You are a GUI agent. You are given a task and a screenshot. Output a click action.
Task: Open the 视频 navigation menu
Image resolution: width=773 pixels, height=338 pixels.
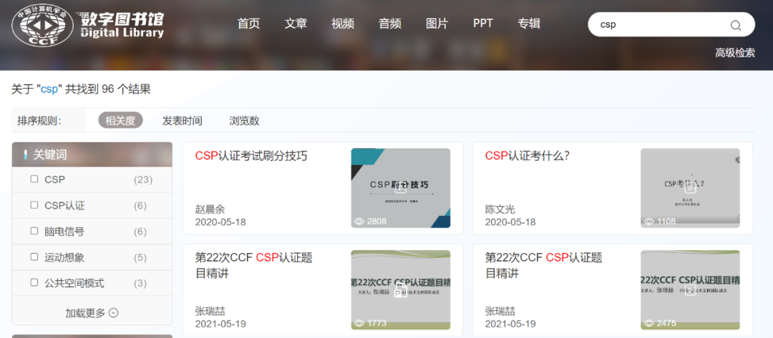coord(343,24)
